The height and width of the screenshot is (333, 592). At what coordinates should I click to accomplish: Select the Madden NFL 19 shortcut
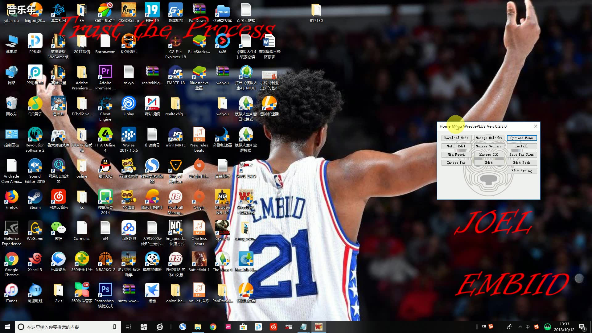point(222,197)
